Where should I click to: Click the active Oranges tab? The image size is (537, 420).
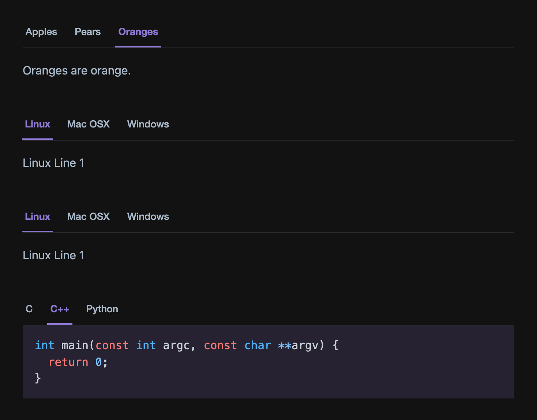coord(138,32)
